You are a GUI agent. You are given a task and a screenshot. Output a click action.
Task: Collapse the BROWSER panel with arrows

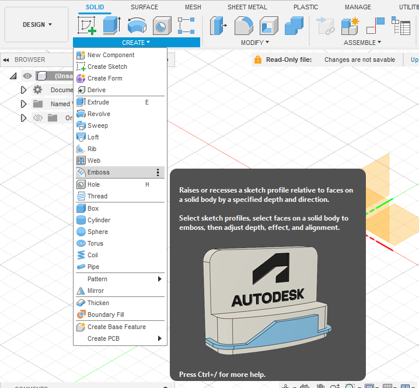6,60
